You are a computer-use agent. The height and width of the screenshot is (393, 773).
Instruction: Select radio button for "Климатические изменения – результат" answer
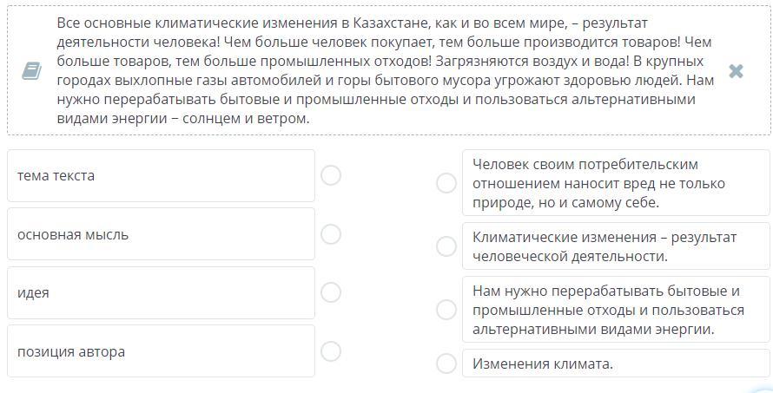point(446,246)
